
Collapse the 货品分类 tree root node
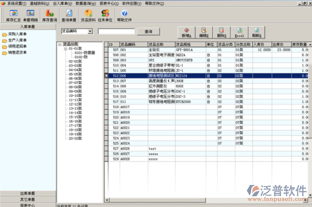[x=60, y=44]
